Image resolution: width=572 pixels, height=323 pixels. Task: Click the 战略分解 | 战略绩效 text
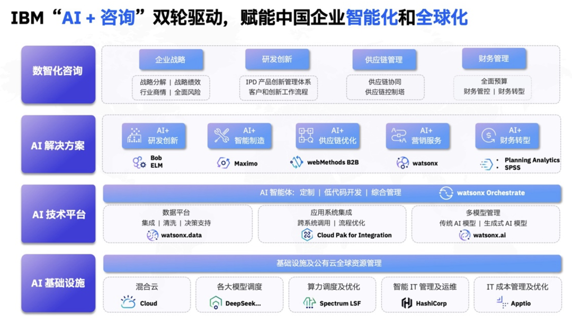coord(170,82)
